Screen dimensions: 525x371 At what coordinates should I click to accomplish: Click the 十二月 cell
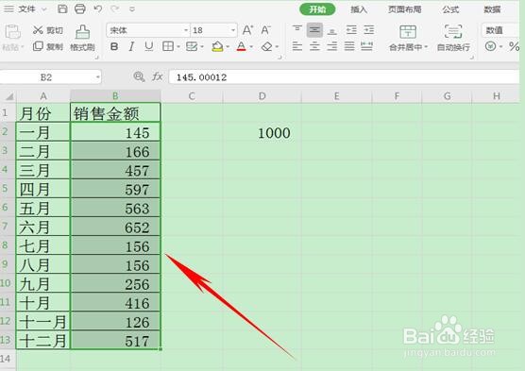(42, 341)
